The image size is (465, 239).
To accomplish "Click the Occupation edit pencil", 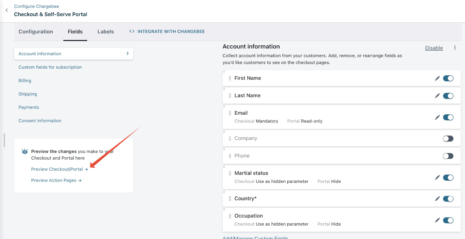I will [437, 220].
